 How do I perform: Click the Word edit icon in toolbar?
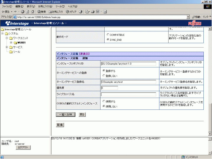coord(98,12)
